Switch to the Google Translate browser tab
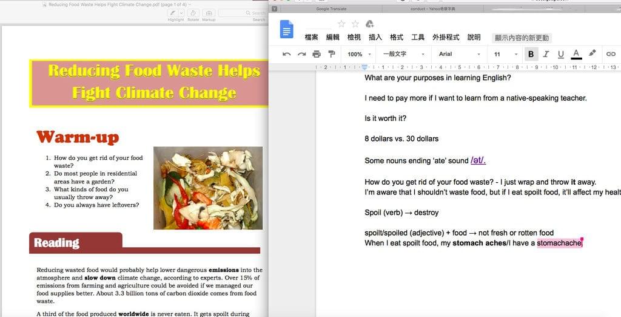The height and width of the screenshot is (317, 621). tap(332, 9)
